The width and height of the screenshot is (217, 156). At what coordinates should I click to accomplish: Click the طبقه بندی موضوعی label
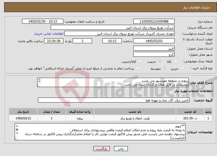tap(198, 61)
